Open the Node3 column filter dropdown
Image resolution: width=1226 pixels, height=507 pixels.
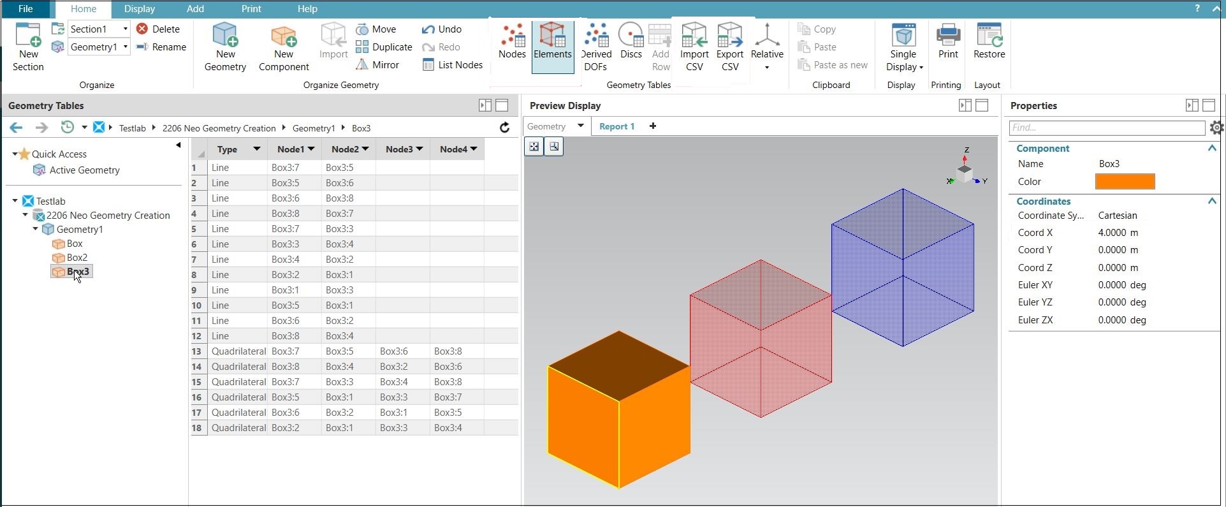click(x=420, y=149)
